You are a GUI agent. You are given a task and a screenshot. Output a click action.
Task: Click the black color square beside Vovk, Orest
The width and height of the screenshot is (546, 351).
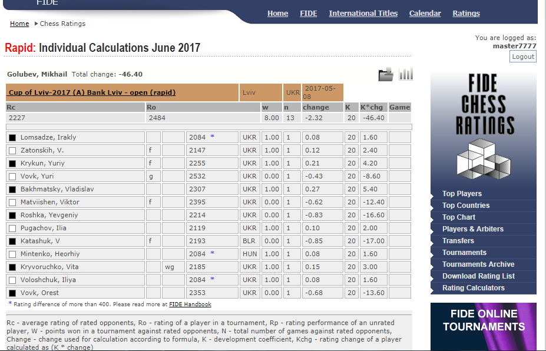pyautogui.click(x=12, y=293)
